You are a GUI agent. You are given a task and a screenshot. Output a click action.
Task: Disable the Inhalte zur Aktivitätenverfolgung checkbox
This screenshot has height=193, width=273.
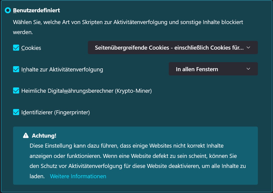[16, 69]
